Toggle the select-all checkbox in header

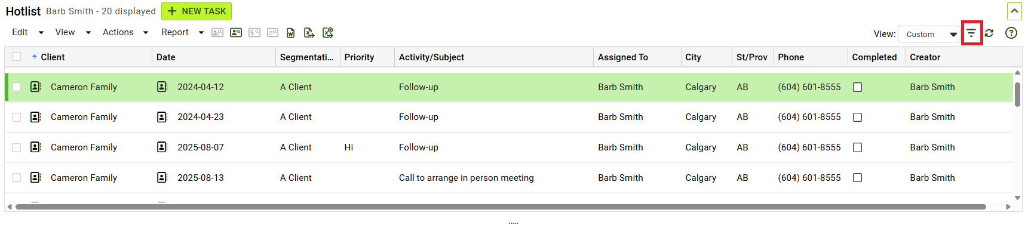[x=17, y=57]
